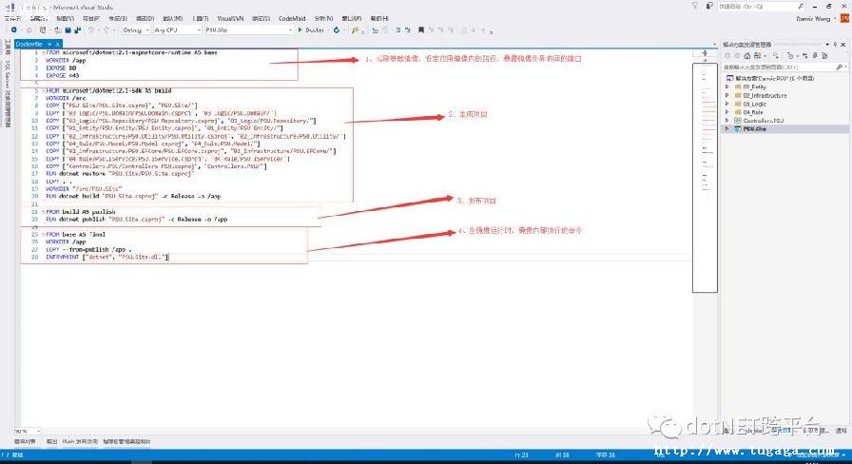
Task: Click the split editor handle above scrollbar
Action: (x=705, y=53)
